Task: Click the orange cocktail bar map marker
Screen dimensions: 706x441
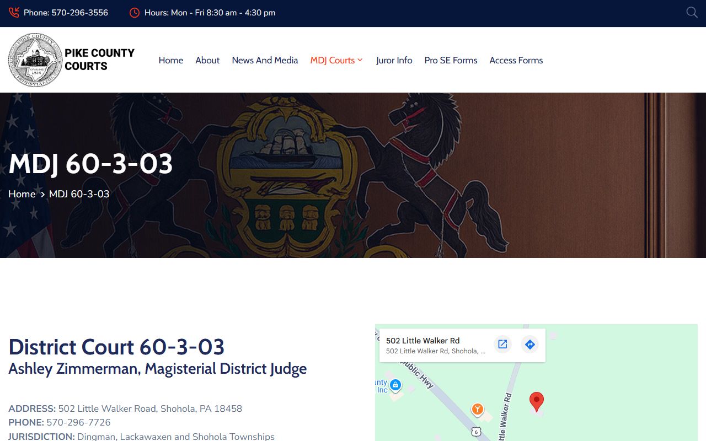Action: click(x=478, y=410)
